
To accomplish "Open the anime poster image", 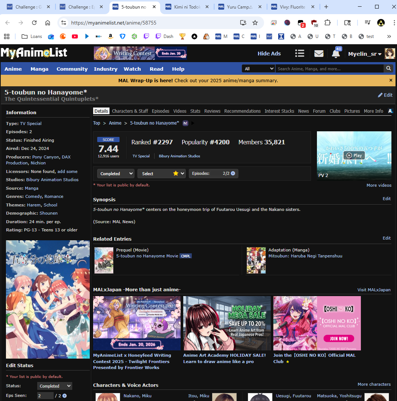I will pos(48,299).
